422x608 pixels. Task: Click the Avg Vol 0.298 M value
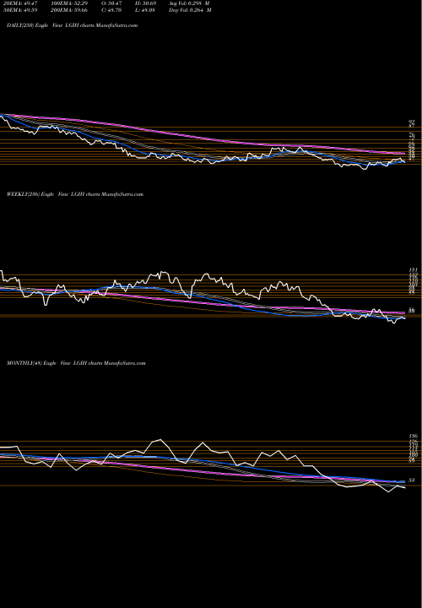pos(189,3)
